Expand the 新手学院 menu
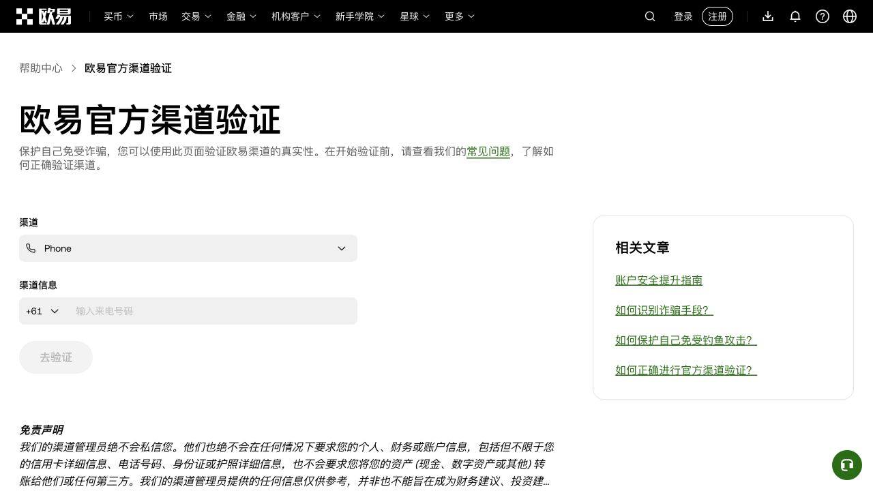The width and height of the screenshot is (873, 491). click(x=360, y=16)
